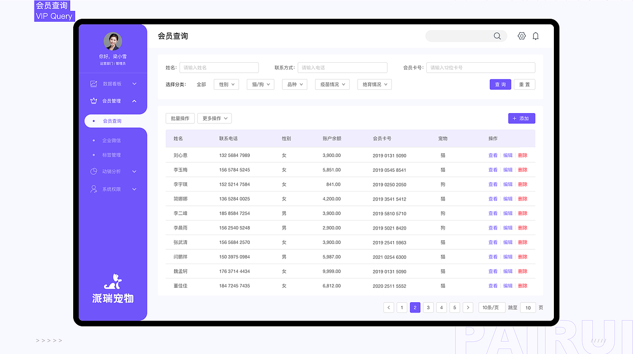
Task: Open the 更多操作 dropdown
Action: pos(215,118)
